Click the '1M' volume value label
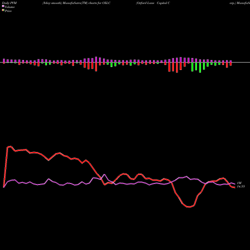 [x=239, y=183]
